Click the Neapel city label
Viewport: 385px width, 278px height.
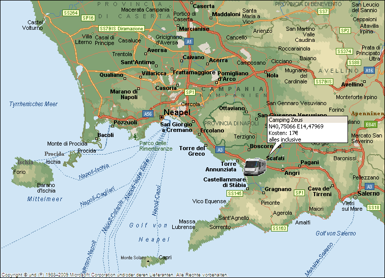pyautogui.click(x=176, y=112)
